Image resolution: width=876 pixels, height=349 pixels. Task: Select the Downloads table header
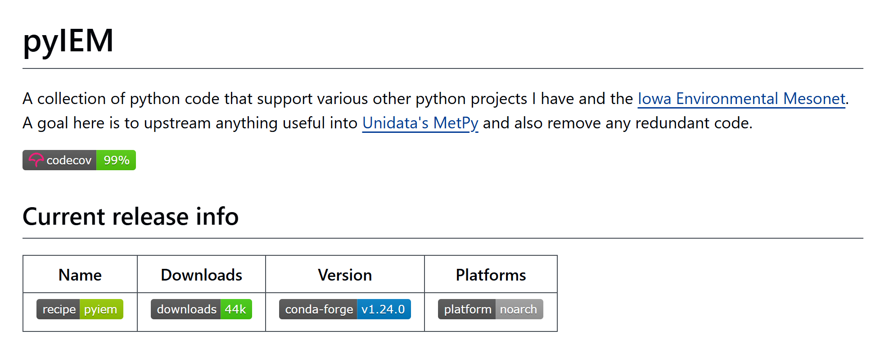(x=201, y=275)
